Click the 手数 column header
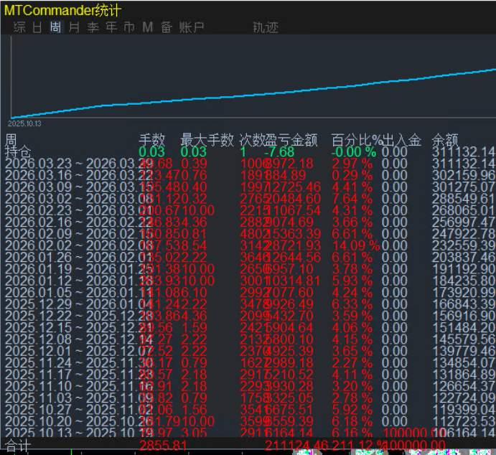The height and width of the screenshot is (455, 496). point(152,140)
